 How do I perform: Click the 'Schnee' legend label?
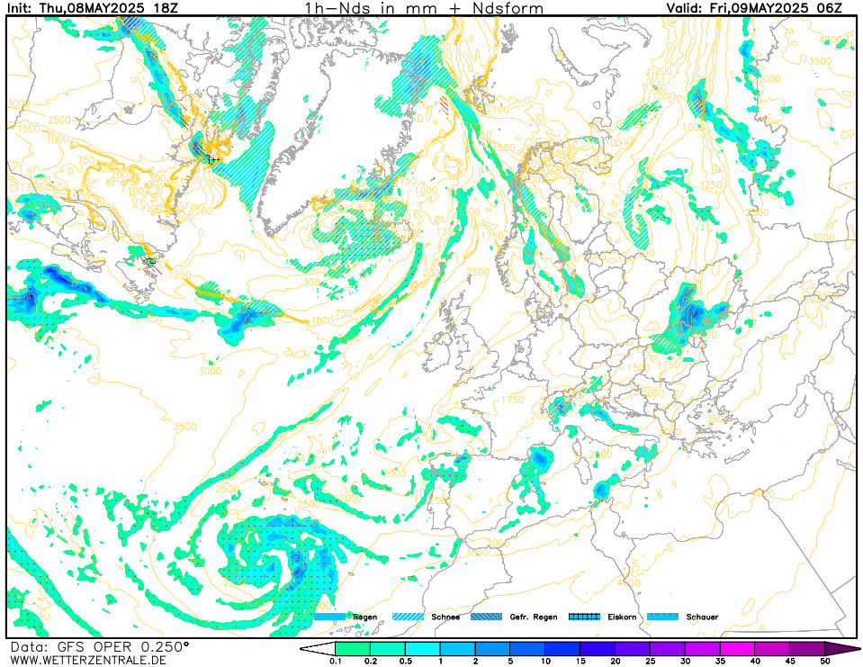coord(445,617)
